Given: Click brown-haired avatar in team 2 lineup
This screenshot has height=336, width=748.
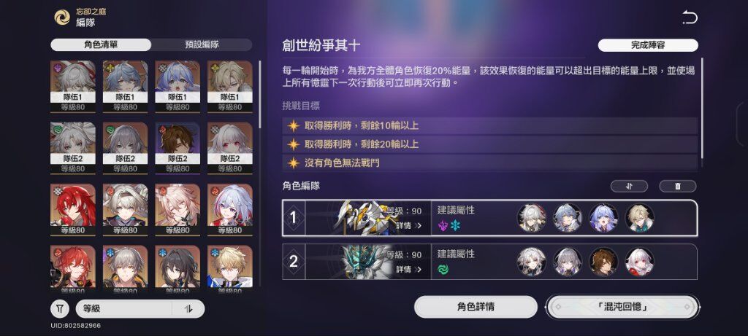Looking at the screenshot, I should click(603, 262).
